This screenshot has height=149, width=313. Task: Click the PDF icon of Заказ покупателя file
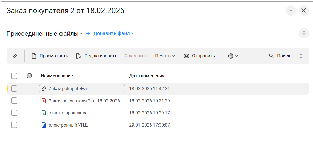point(44,101)
